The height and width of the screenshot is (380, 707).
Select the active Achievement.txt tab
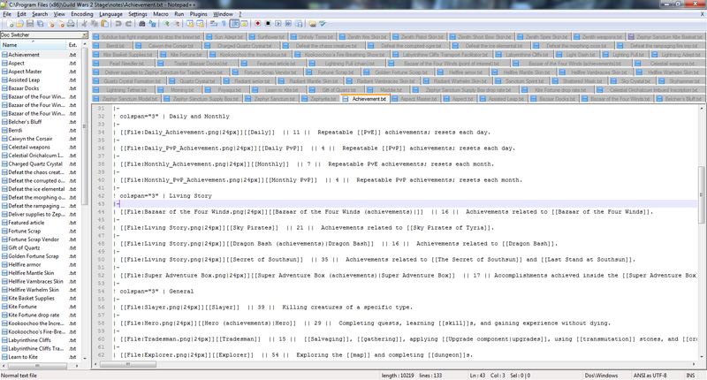(366, 99)
